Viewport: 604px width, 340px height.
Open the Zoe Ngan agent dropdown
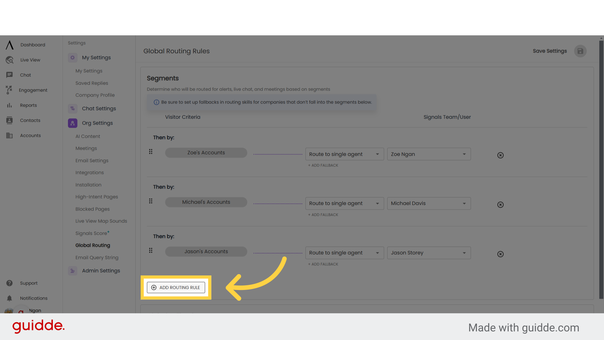pyautogui.click(x=429, y=154)
